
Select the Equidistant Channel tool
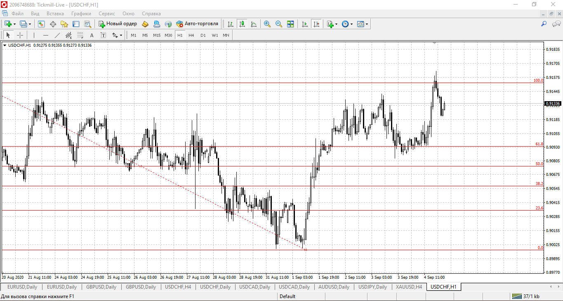(68, 35)
